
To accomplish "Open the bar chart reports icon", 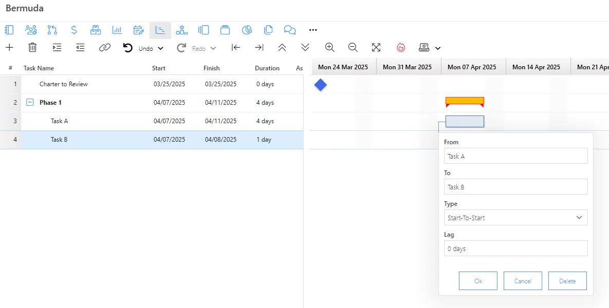I will [117, 30].
